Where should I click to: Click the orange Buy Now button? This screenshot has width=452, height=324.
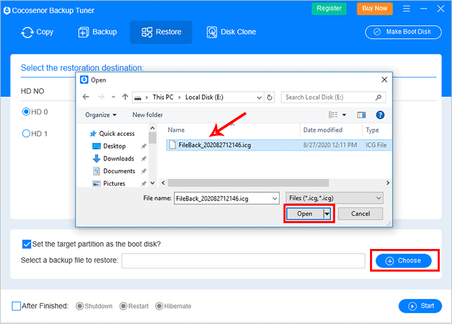tap(375, 8)
